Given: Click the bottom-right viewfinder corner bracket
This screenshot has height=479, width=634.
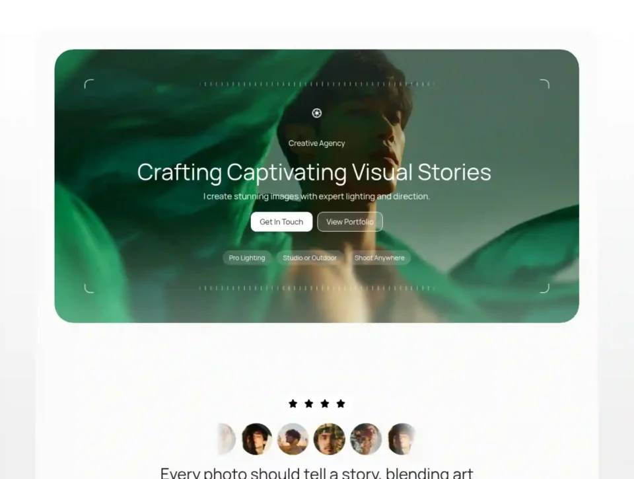Looking at the screenshot, I should pyautogui.click(x=545, y=288).
